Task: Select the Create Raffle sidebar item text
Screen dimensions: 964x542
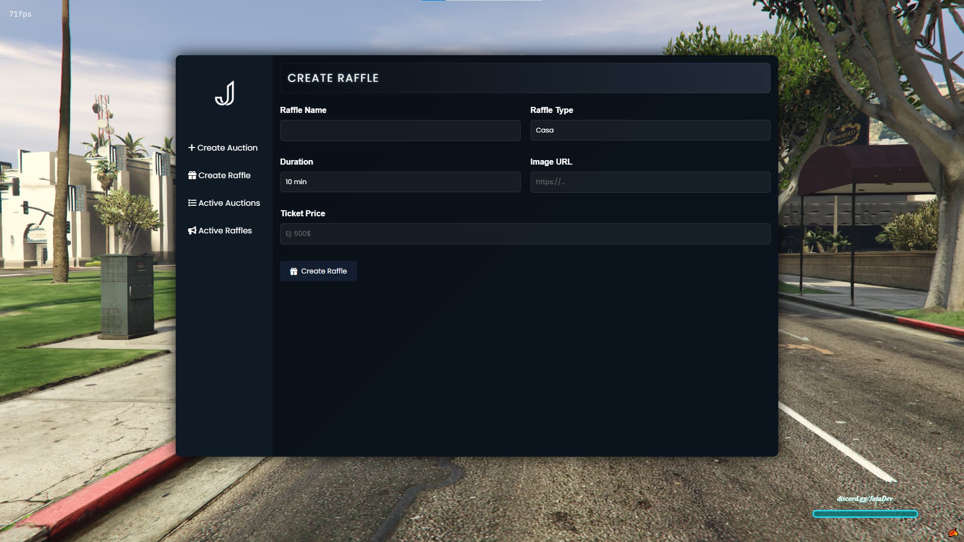Action: click(x=224, y=175)
